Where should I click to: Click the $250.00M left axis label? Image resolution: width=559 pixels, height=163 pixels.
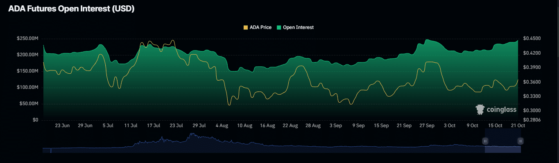coord(27,38)
